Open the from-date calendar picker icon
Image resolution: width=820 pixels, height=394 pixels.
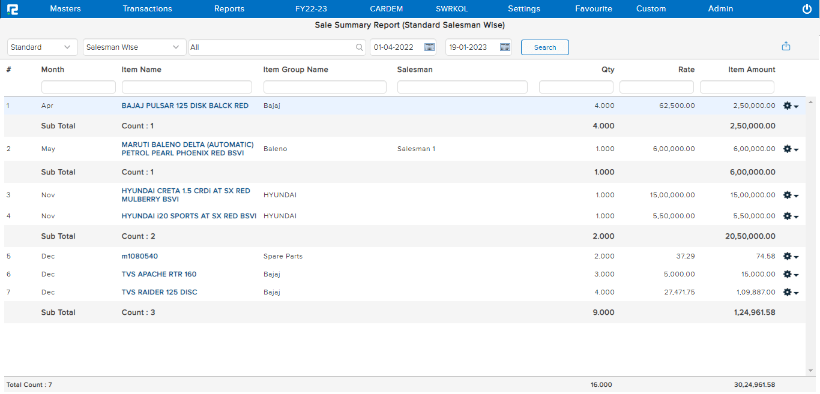(429, 47)
